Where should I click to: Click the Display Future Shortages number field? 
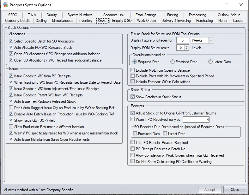(x=183, y=40)
